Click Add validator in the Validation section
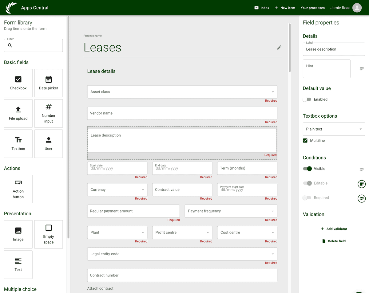This screenshot has height=293, width=369. pyautogui.click(x=334, y=229)
